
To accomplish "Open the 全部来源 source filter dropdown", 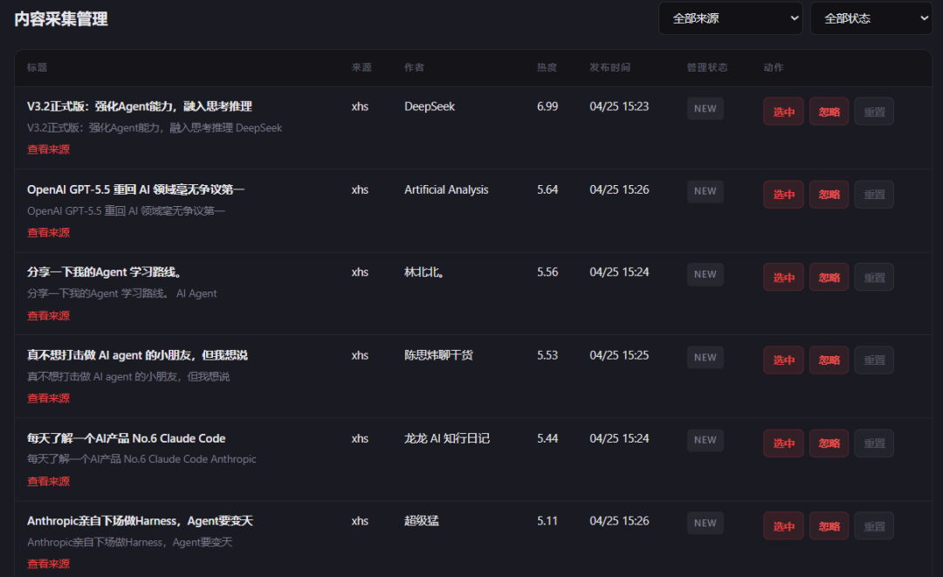I will tap(730, 17).
